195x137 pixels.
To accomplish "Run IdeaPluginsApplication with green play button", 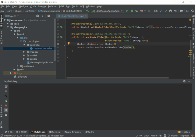I will pyautogui.click(x=127, y=11).
